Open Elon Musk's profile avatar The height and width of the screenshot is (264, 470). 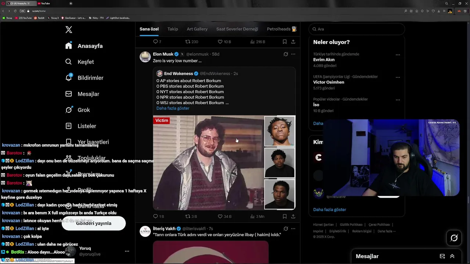coord(145,57)
